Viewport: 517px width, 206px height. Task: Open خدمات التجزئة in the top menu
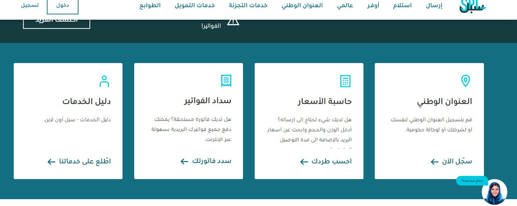coord(248,6)
